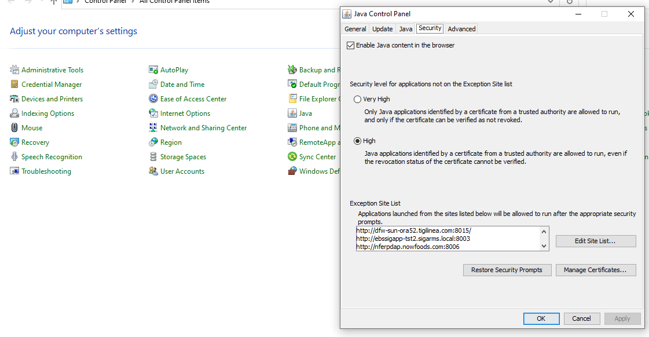Open RemoteApp connections icon
This screenshot has width=649, height=337.
click(292, 142)
